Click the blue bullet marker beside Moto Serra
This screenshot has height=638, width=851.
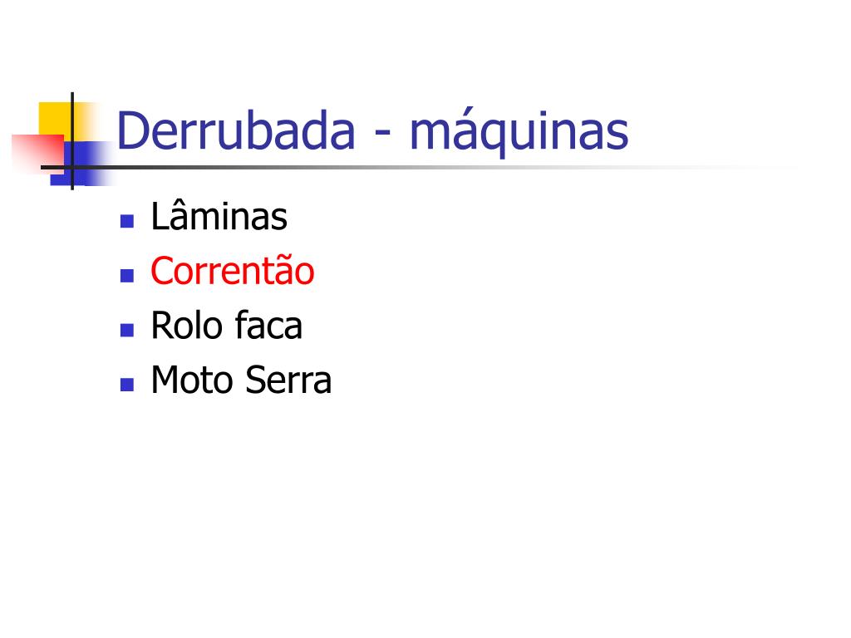tap(127, 385)
